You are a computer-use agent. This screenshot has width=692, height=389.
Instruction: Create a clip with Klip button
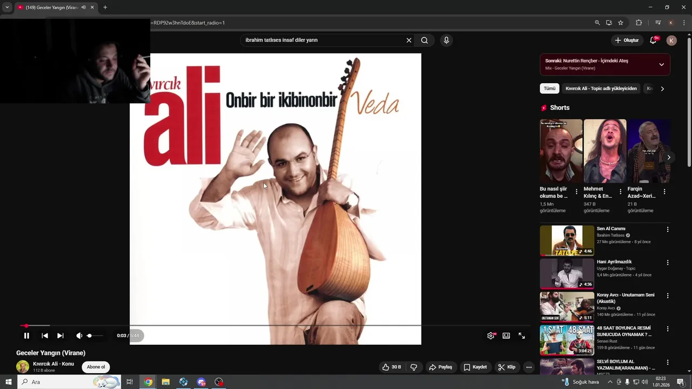point(507,367)
